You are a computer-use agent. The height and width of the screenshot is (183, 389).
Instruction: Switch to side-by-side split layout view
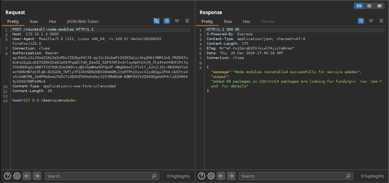click(x=359, y=6)
